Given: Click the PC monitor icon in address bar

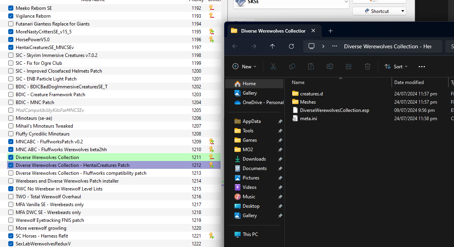Looking at the screenshot, I should pyautogui.click(x=311, y=46).
